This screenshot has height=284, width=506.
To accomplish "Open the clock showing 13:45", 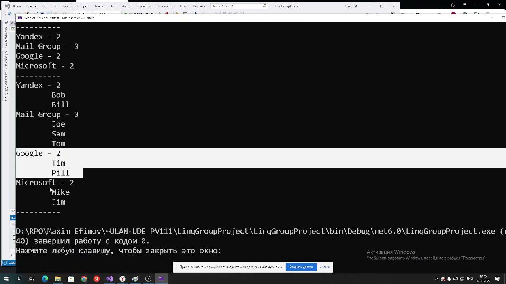I will click(x=483, y=279).
